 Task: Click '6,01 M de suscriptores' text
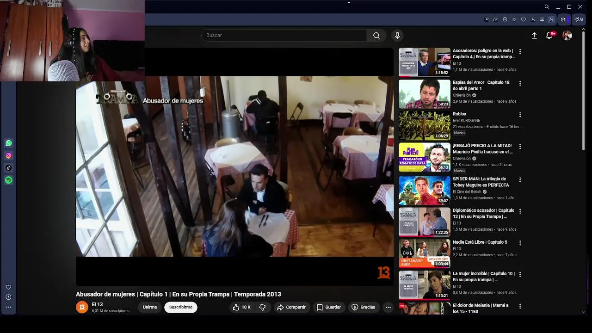coord(111,311)
